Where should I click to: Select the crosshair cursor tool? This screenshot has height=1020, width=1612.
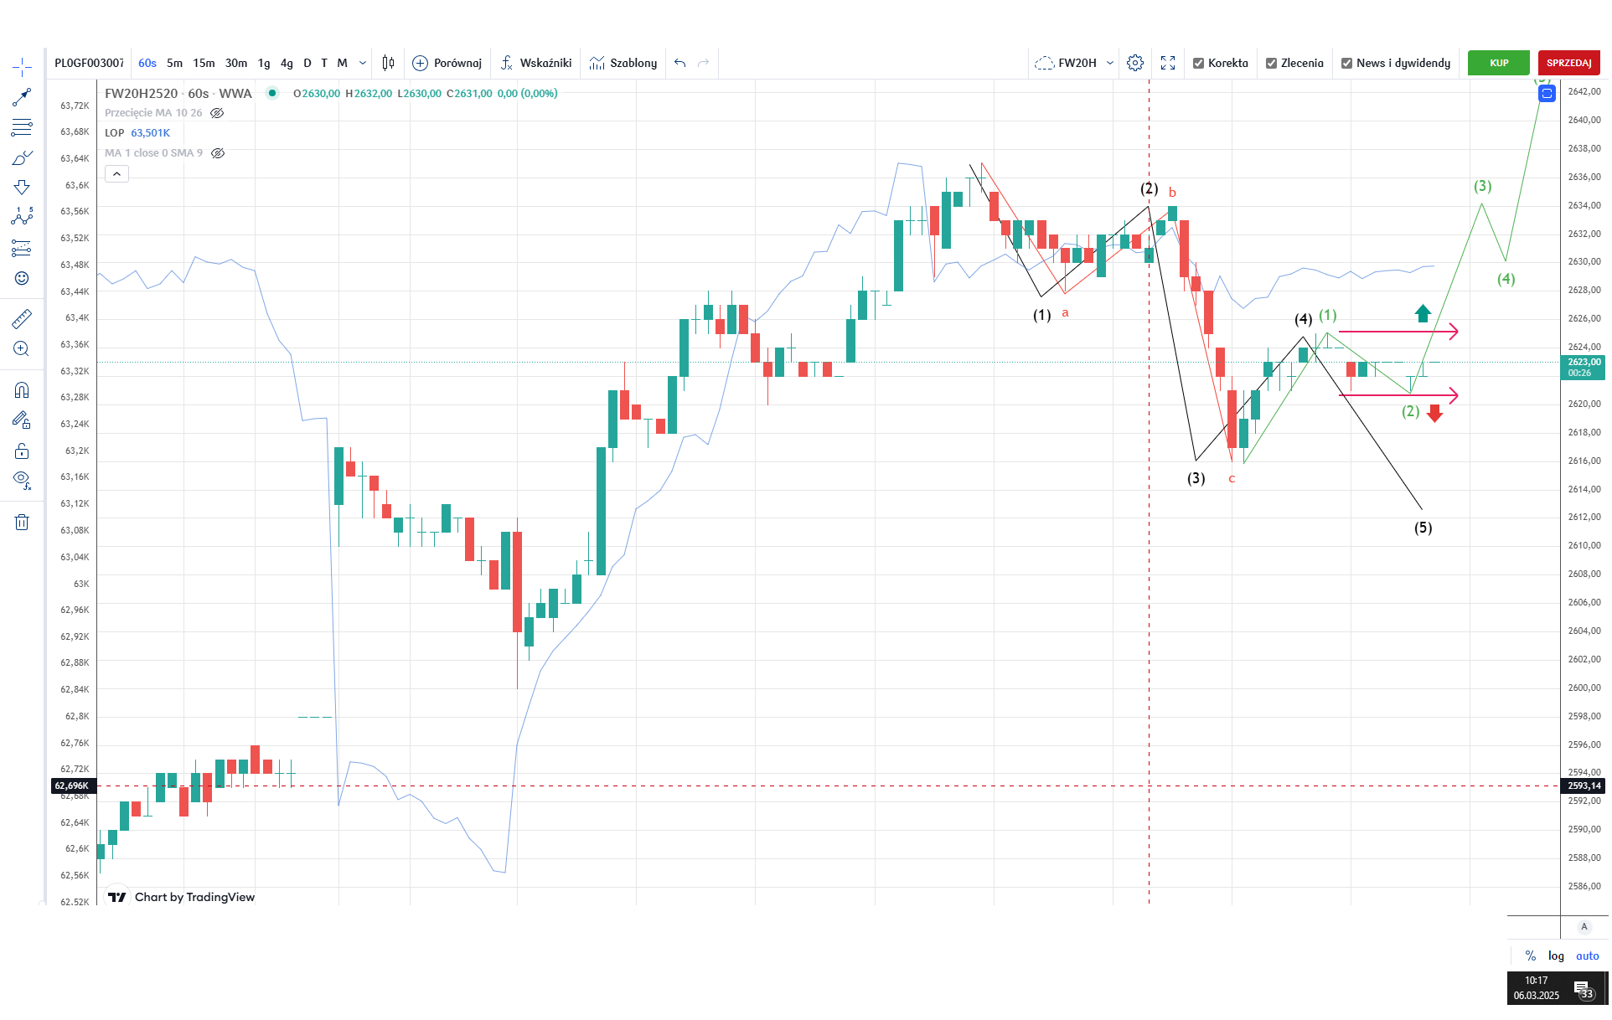pyautogui.click(x=22, y=67)
